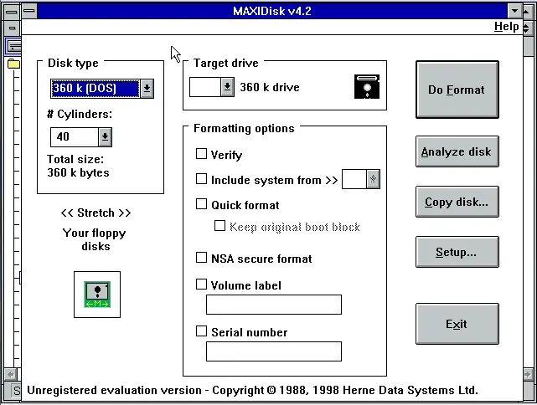Click the Serial number text field

coord(274,351)
